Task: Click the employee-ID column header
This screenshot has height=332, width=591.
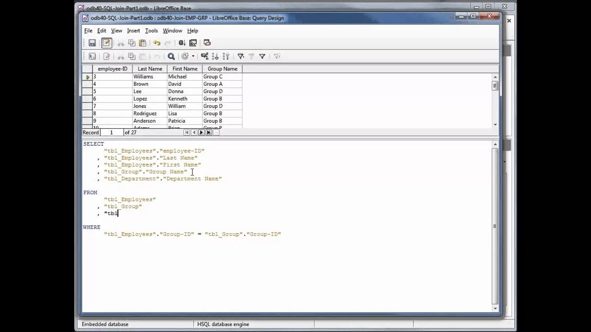Action: pos(112,69)
